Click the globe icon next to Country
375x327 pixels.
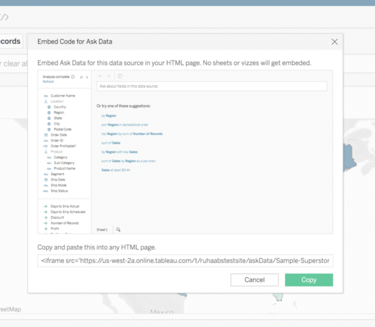pyautogui.click(x=49, y=107)
